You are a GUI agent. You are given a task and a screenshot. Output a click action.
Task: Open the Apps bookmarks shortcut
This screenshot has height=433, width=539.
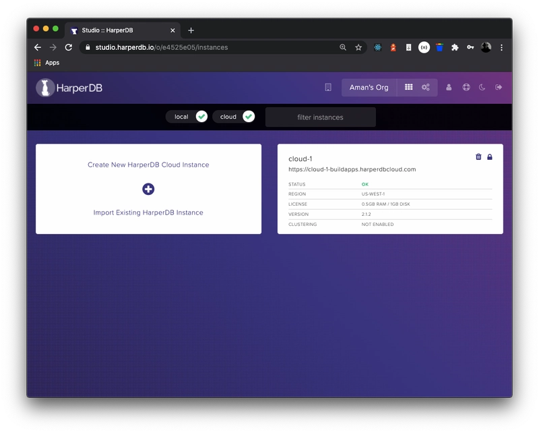(46, 63)
